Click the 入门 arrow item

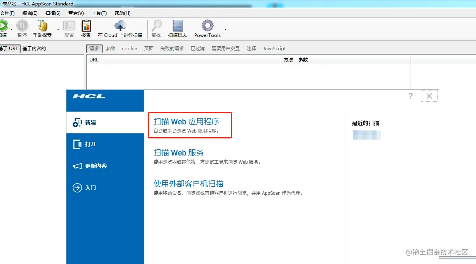pyautogui.click(x=105, y=188)
